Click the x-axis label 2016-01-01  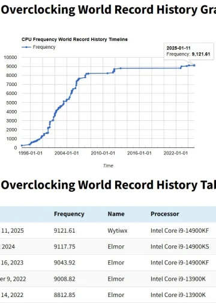click(139, 153)
